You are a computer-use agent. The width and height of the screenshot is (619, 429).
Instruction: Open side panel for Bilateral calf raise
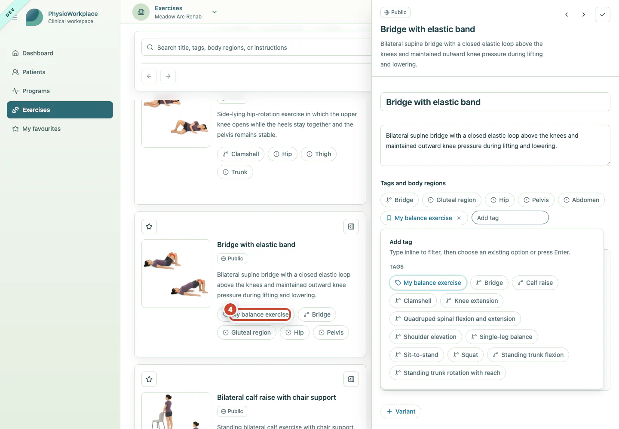click(x=351, y=379)
